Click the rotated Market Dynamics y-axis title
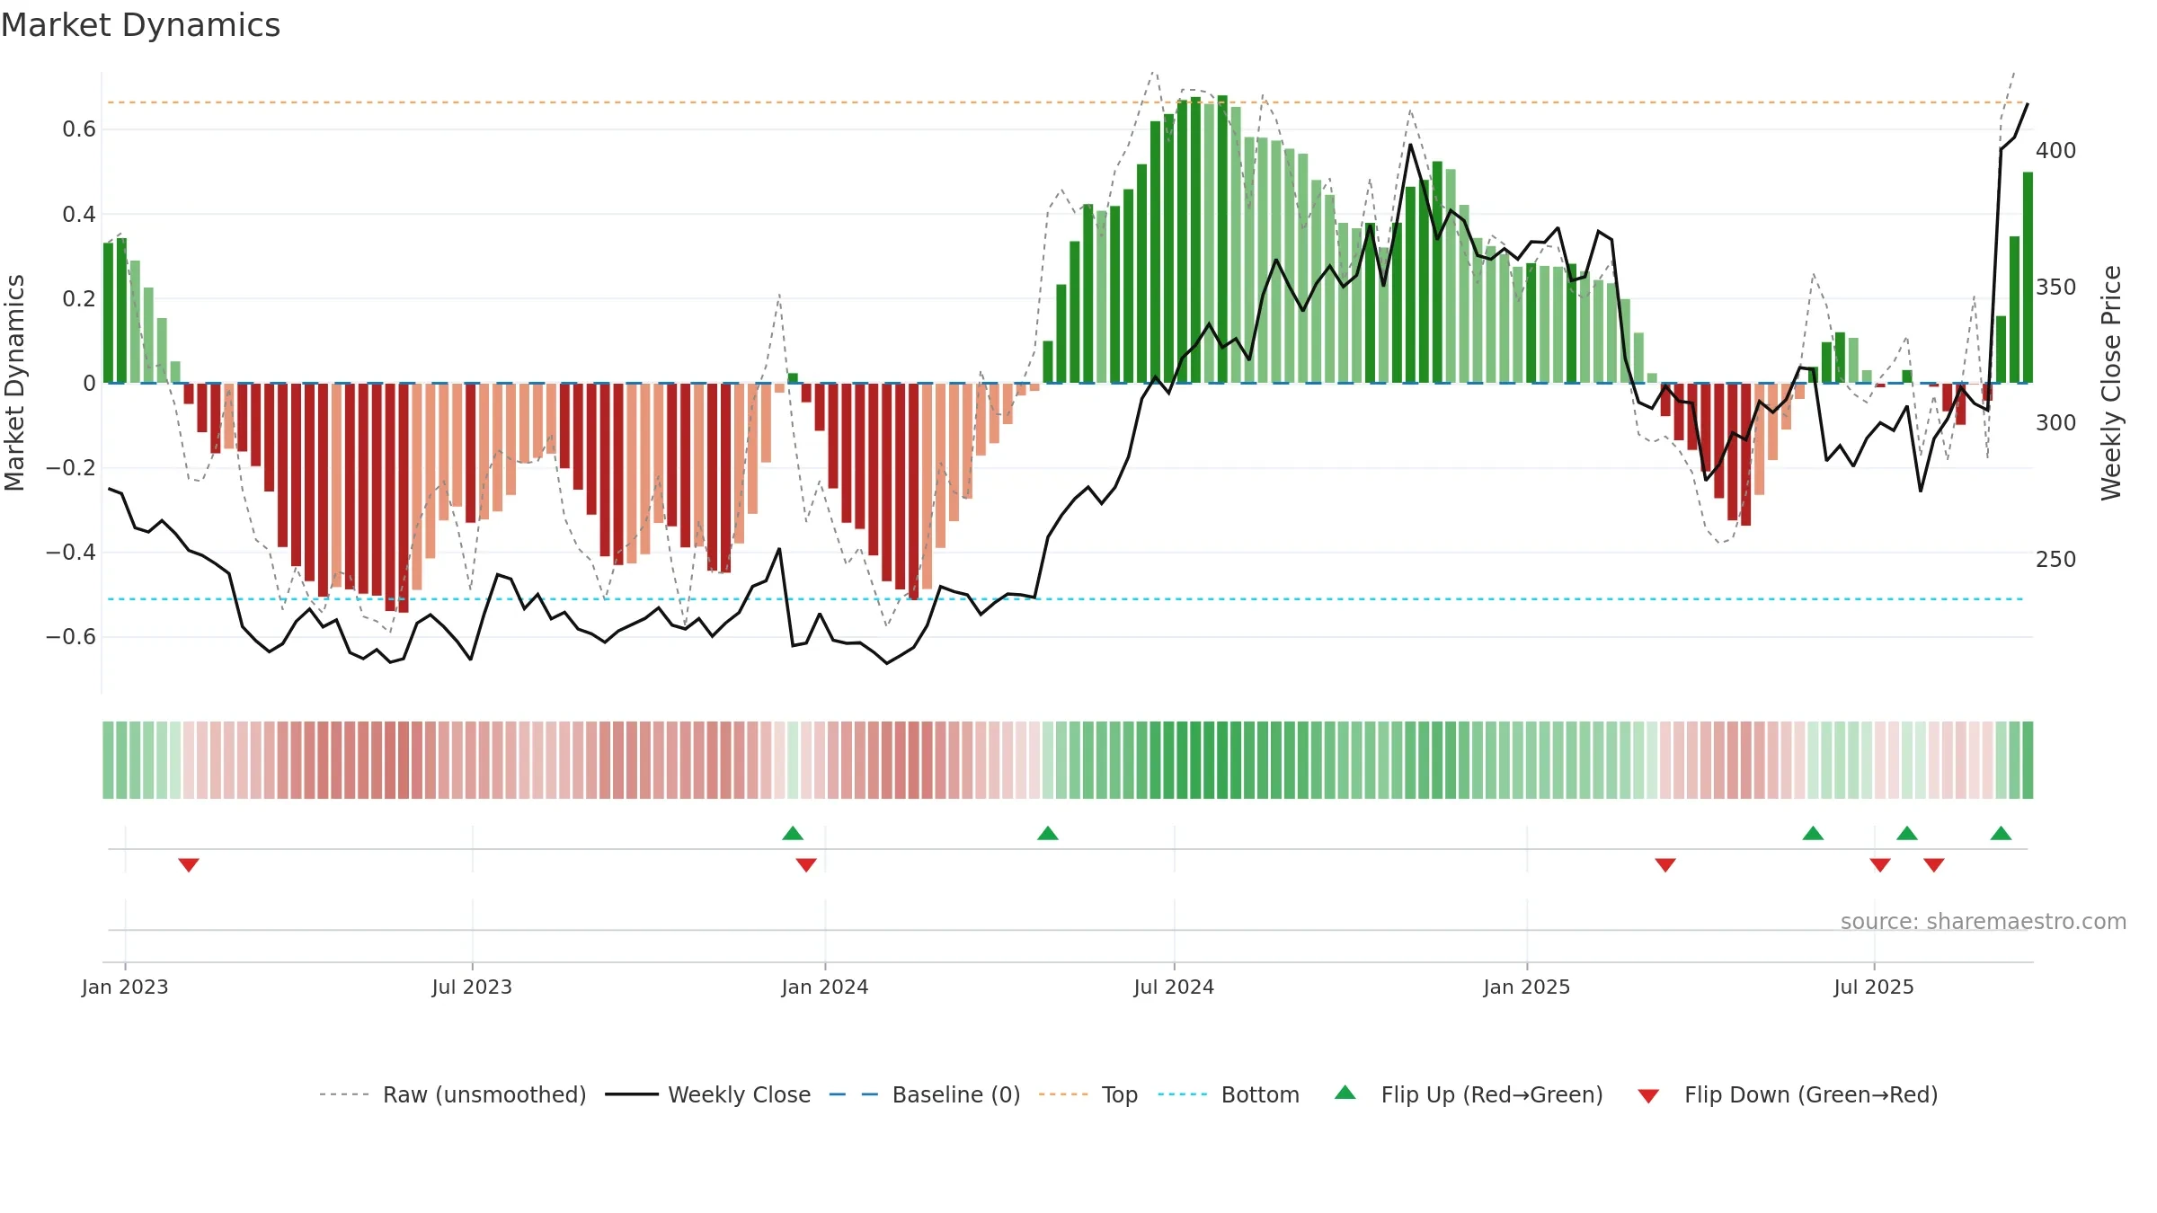Image resolution: width=2157 pixels, height=1213 pixels. 14,383
